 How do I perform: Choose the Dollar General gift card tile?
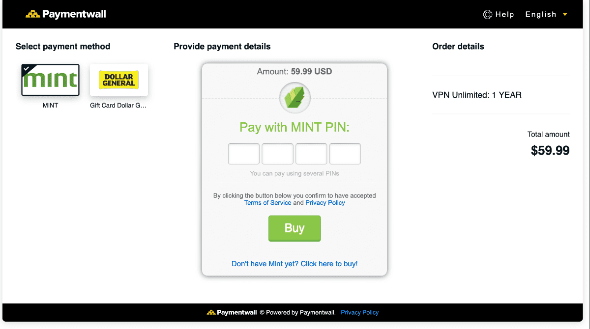click(x=119, y=80)
